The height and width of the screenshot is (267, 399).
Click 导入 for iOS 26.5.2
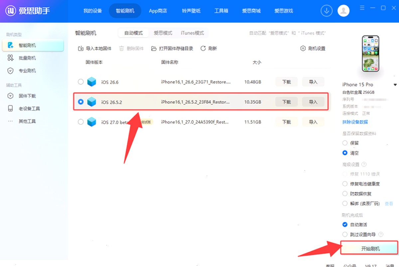tap(313, 102)
